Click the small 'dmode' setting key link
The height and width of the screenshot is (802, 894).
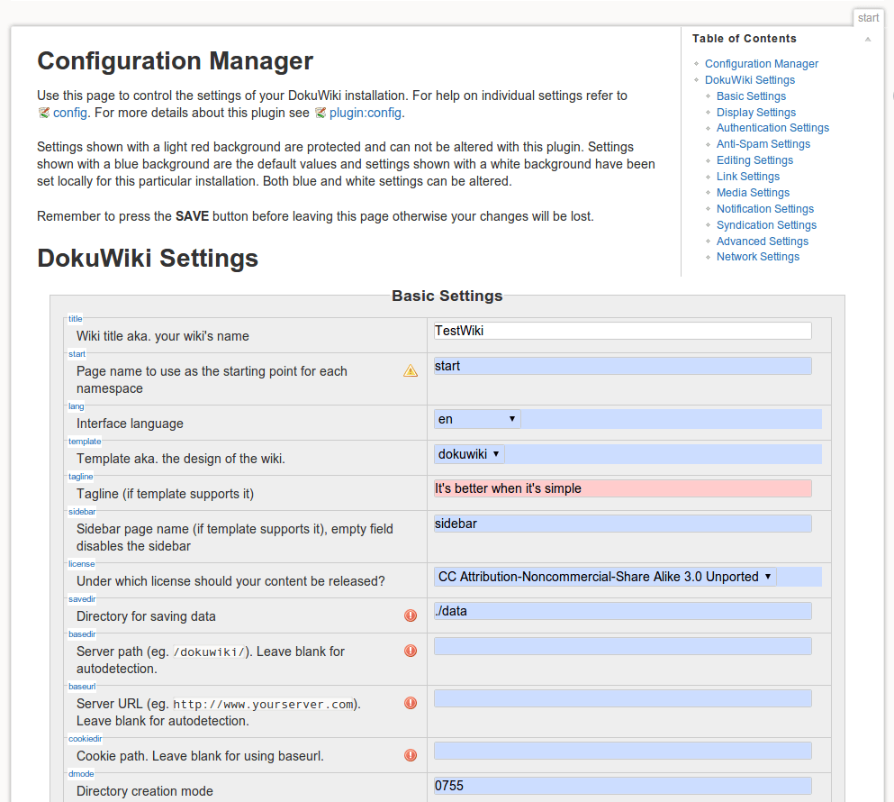tap(81, 774)
